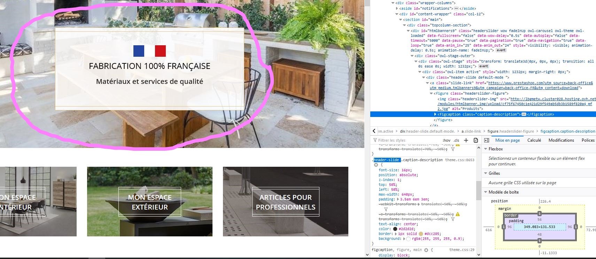The image size is (596, 259).
Task: Click funnel icon beside transform translate(-50%, -50%)
Action: [x=452, y=219]
